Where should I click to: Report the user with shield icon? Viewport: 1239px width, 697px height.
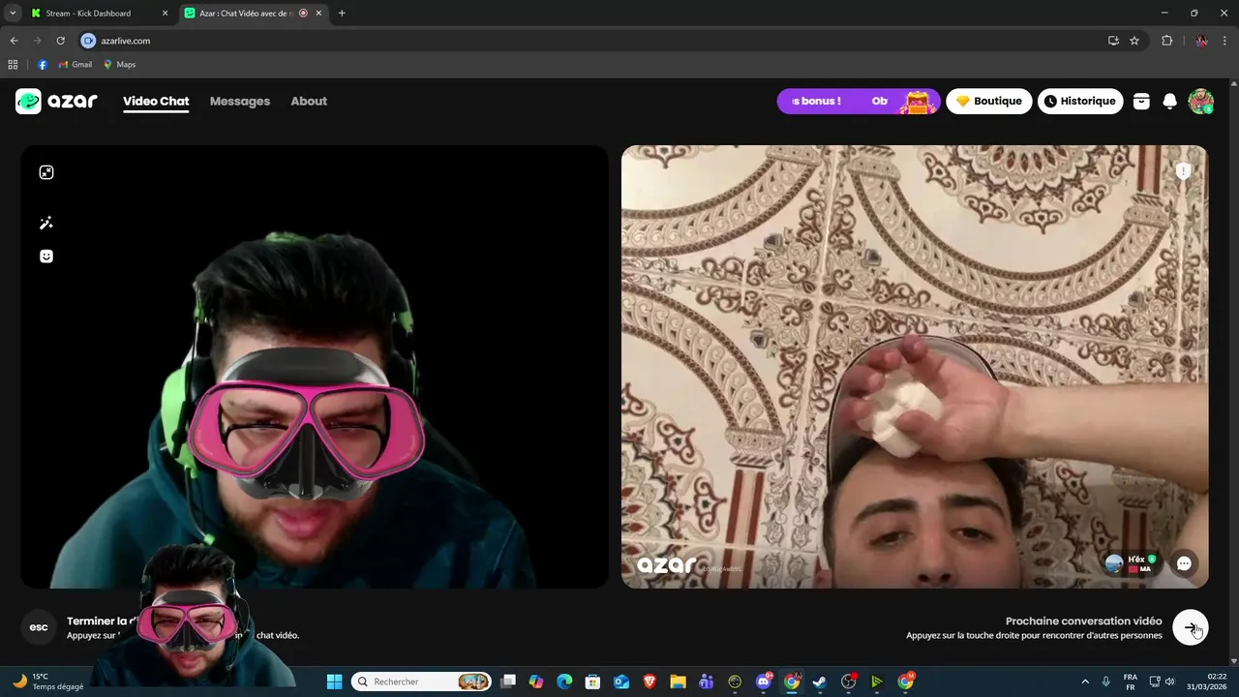[x=1183, y=171]
